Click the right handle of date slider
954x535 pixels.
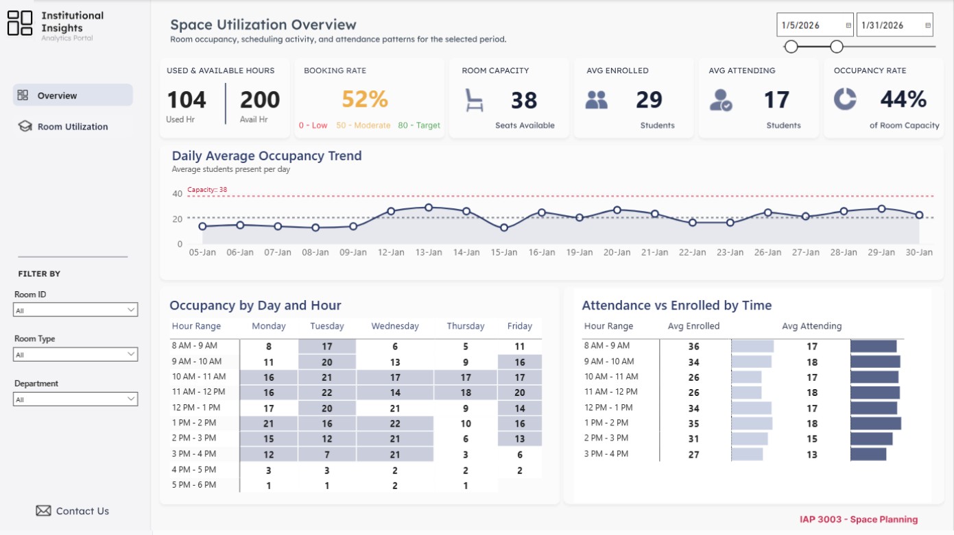click(x=836, y=47)
